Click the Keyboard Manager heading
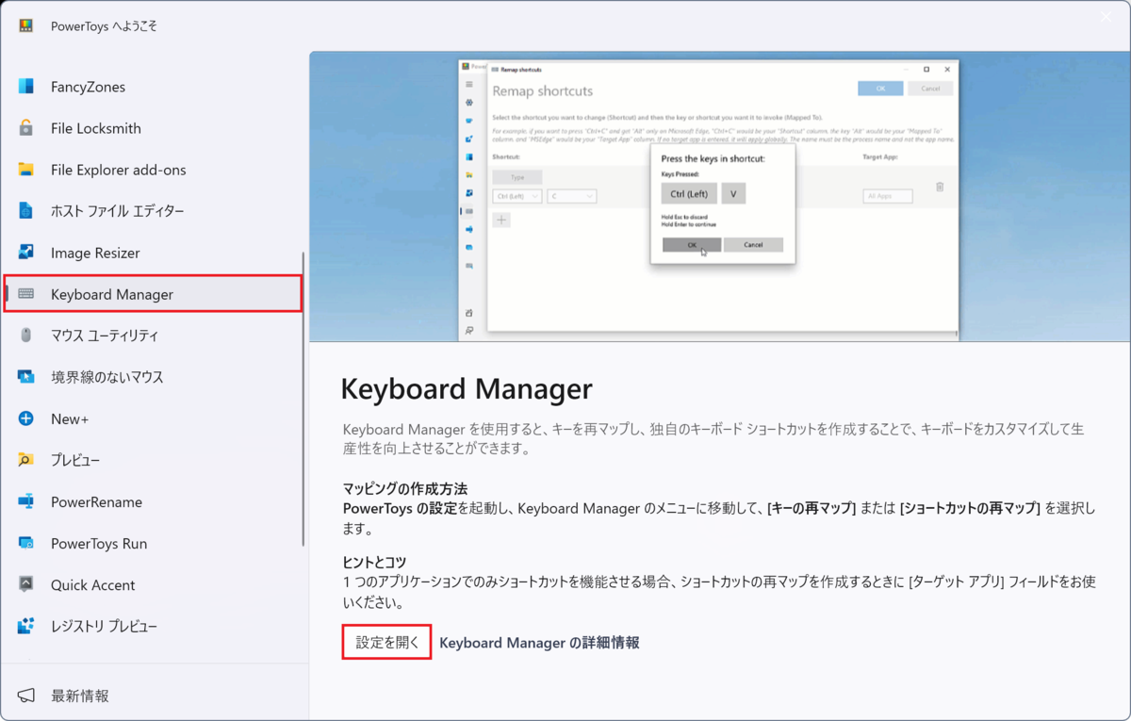The width and height of the screenshot is (1131, 721). click(x=467, y=388)
